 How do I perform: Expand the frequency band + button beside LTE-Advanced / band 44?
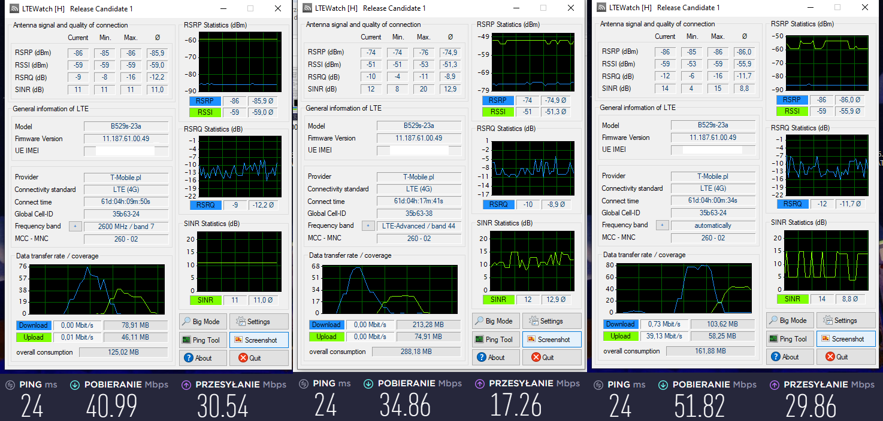click(x=368, y=226)
